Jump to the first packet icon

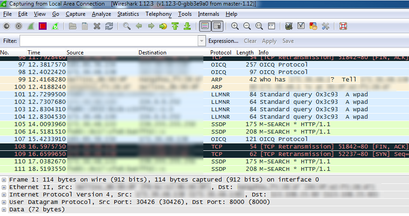click(x=175, y=26)
